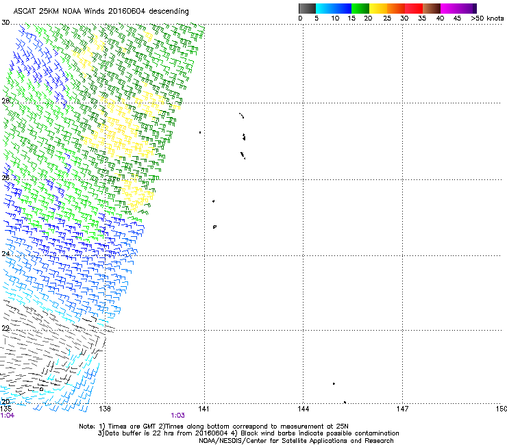Click the cyan 5-10 knots legend segment
The image size is (507, 445).
[325, 8]
